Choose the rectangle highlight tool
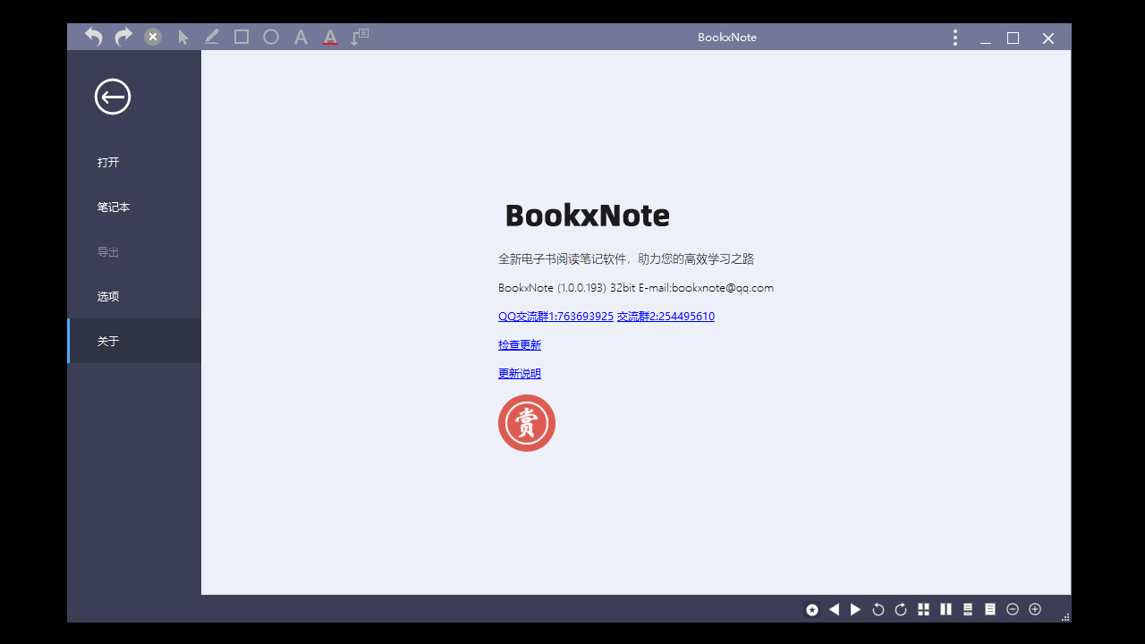Image resolution: width=1145 pixels, height=644 pixels. 241,37
